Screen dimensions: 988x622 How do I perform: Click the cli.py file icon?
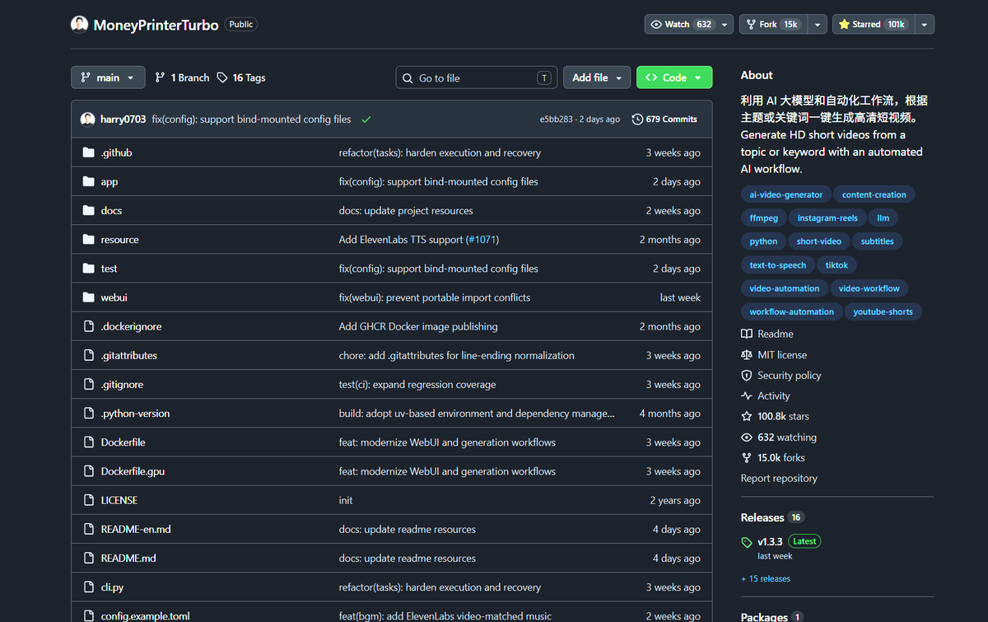[89, 587]
